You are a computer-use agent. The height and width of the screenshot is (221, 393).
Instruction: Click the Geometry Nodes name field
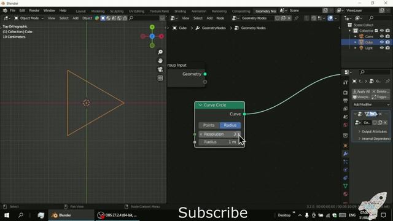257,18
